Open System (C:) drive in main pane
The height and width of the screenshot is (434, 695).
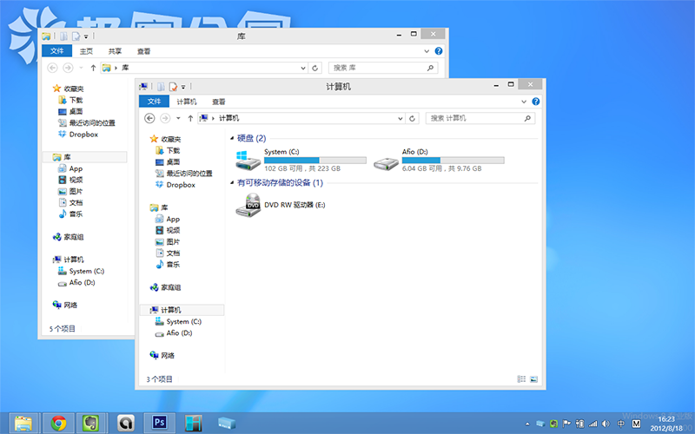(x=301, y=160)
